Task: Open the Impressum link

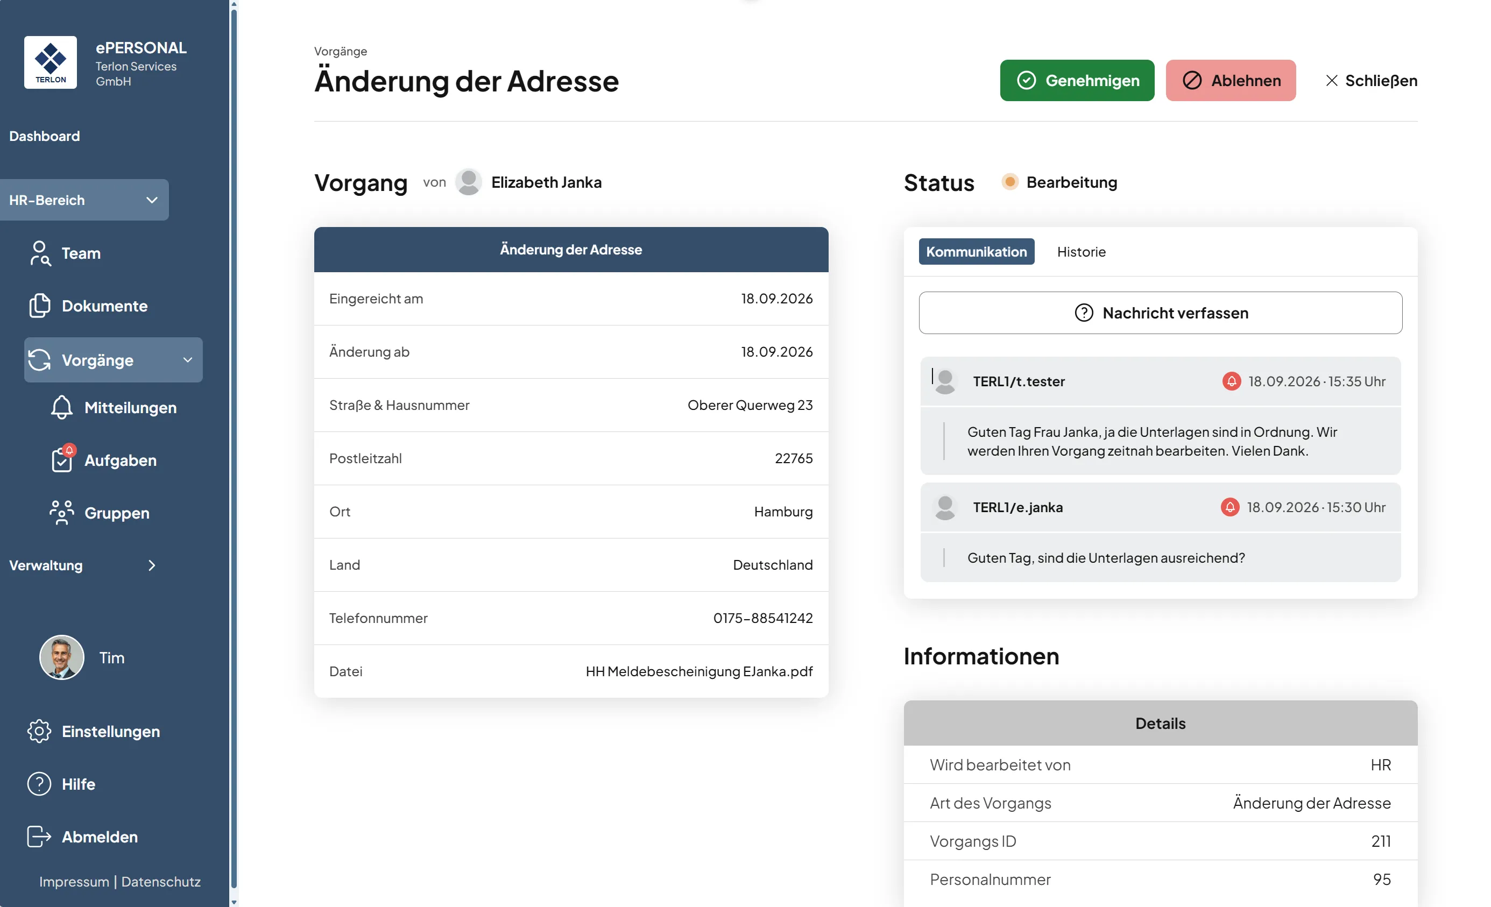Action: (74, 882)
